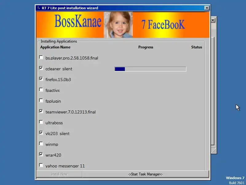The width and height of the screenshot is (246, 185).
Task: Click the Install Now button
Action: (x=59, y=174)
